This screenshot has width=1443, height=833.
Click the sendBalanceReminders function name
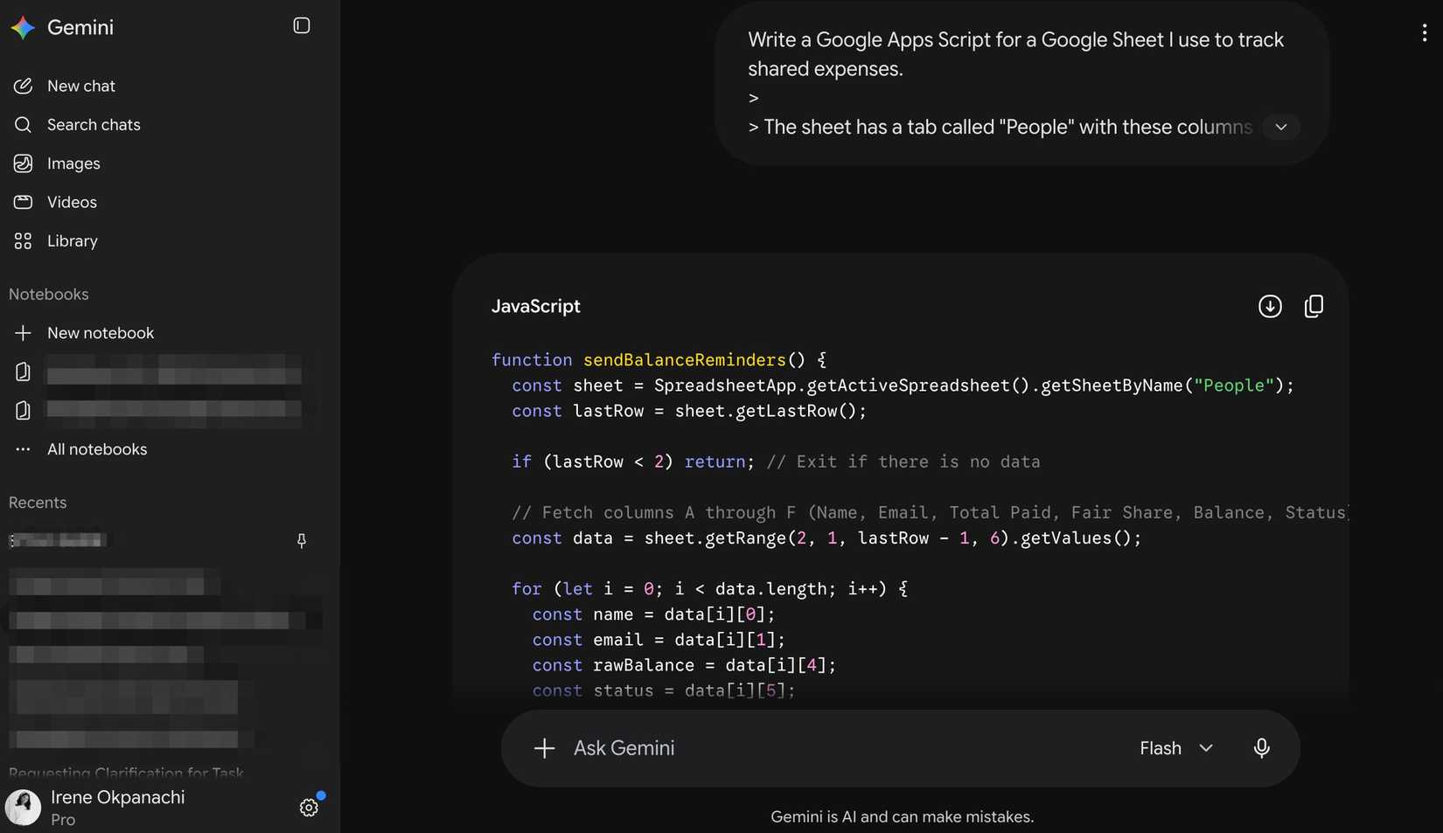point(685,359)
